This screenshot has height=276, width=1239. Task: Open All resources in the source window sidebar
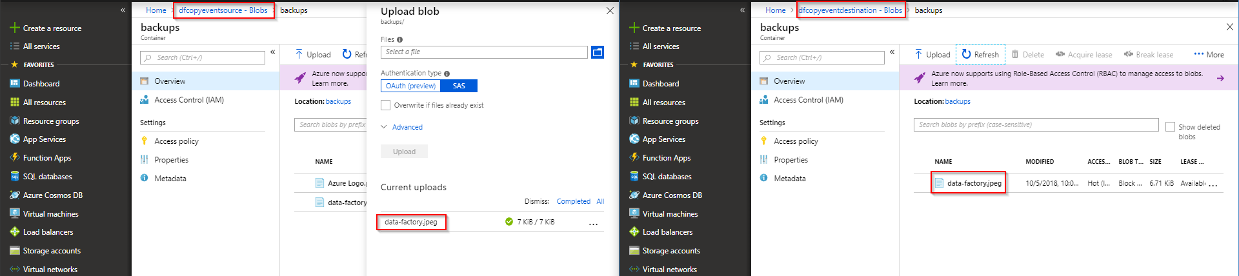click(38, 103)
